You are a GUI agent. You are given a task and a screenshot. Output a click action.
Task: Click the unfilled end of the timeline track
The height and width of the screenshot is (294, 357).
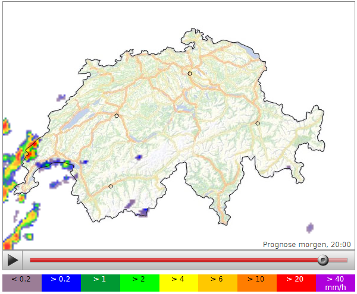pos(338,260)
